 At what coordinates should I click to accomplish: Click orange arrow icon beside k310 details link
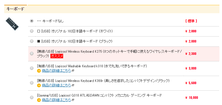39,71
